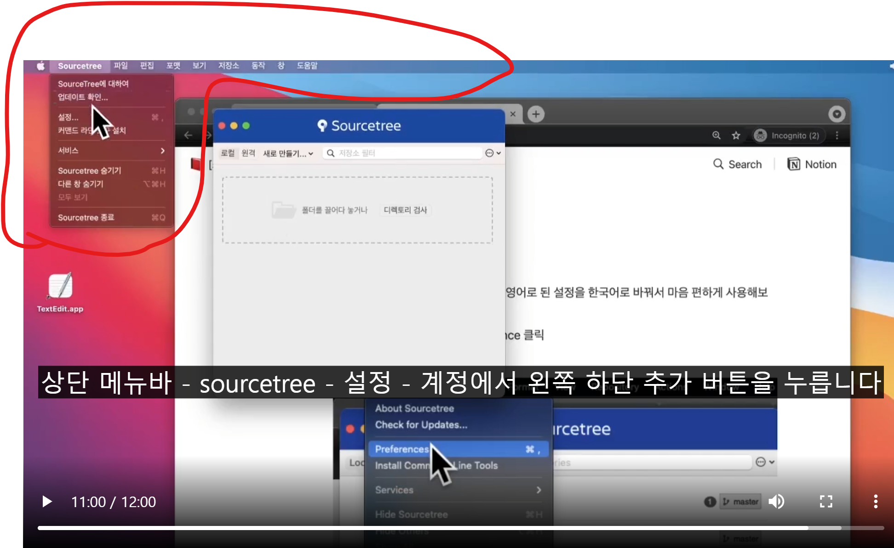Screen dimensions: 894x548
Task: Switch to 로컬 tab in Sourcetree window
Action: point(228,153)
